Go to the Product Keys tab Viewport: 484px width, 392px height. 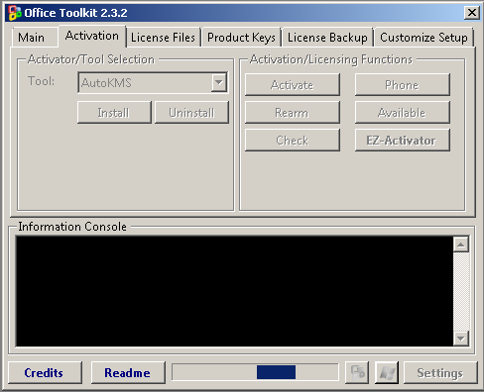pos(241,38)
